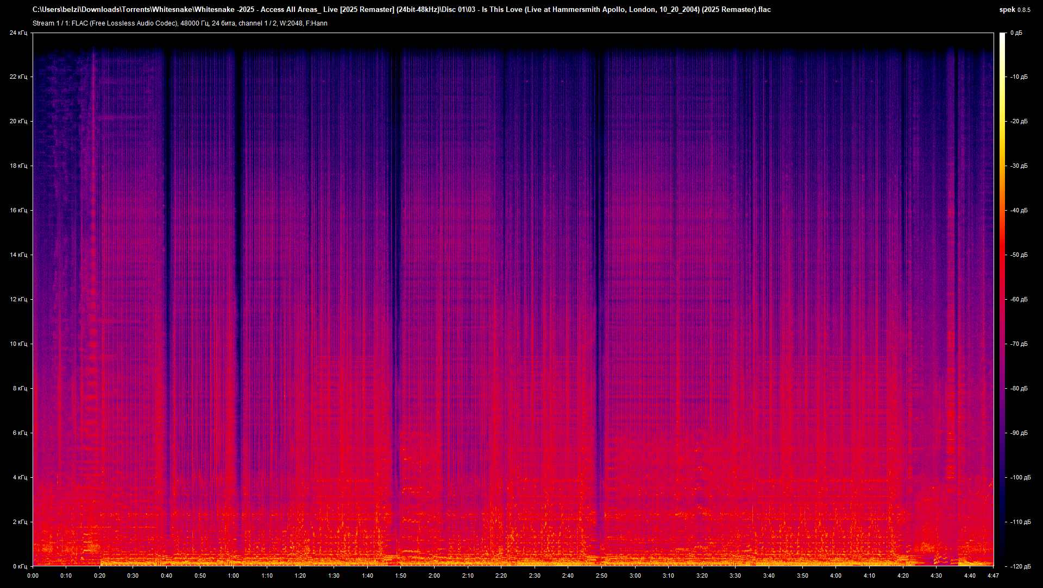Click the 2 kHz frequency label
1043x588 pixels.
19,522
